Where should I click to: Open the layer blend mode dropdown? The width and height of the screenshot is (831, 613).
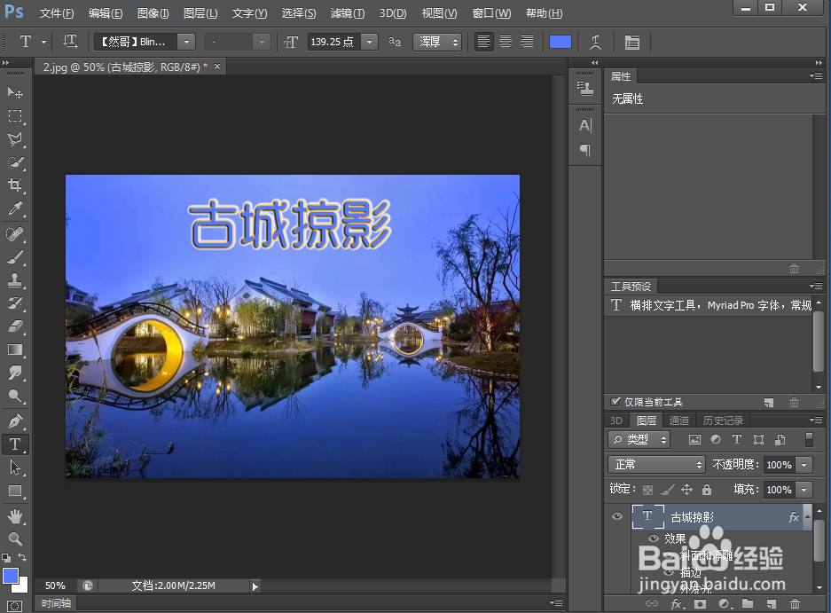click(x=655, y=464)
